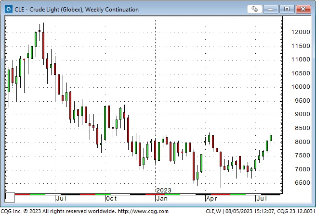Viewport: 316px width, 215px height.
Task: Click the 11000 price scale label
Action: [x=301, y=60]
